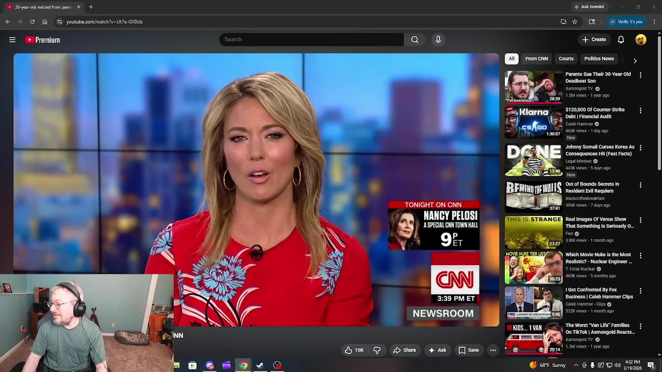662x372 pixels.
Task: Click the Share button
Action: [404, 350]
